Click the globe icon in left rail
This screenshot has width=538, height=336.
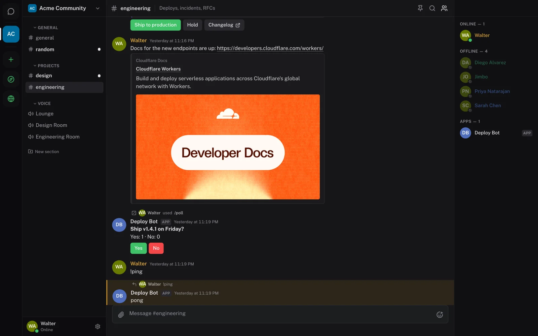coord(11,99)
